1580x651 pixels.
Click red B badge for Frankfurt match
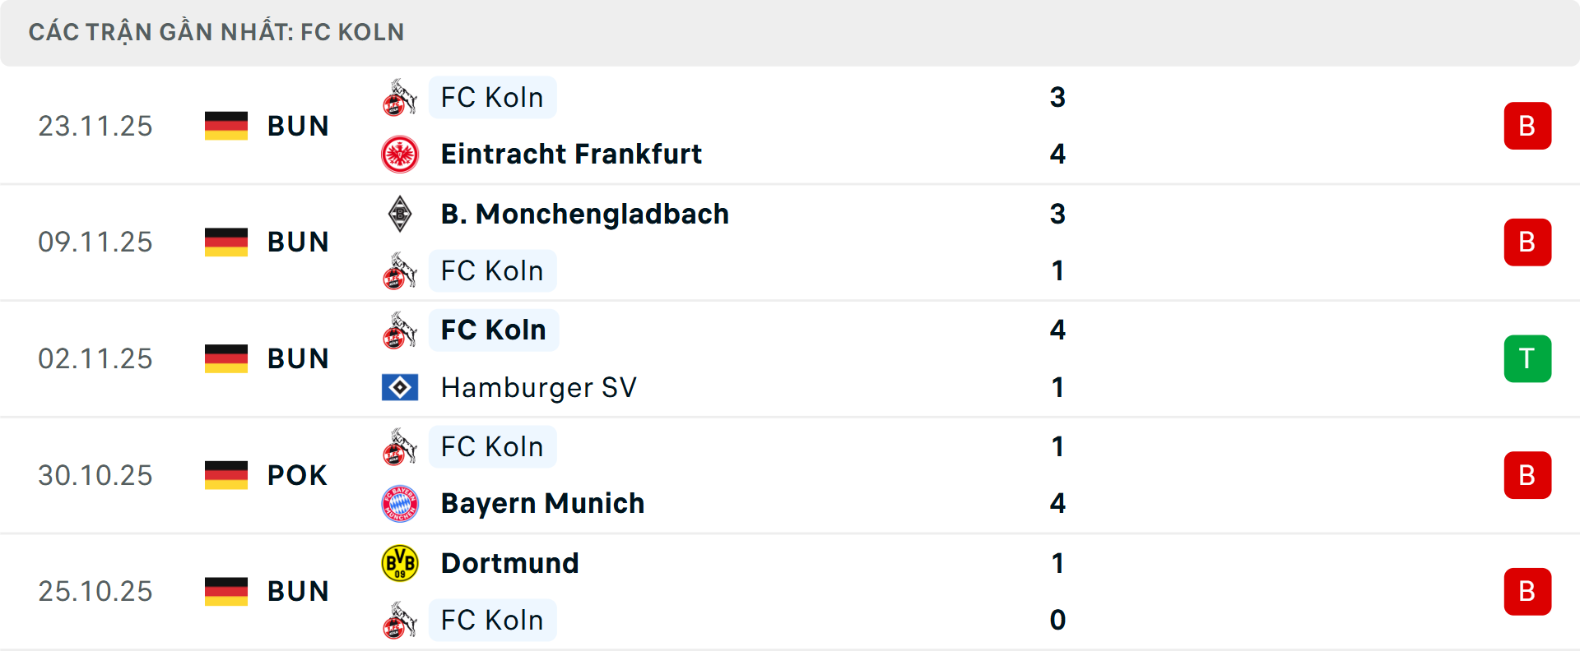(1527, 126)
